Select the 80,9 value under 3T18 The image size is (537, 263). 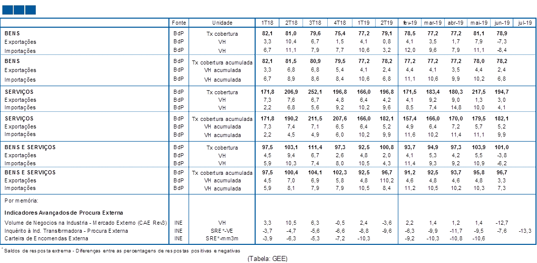(315, 62)
